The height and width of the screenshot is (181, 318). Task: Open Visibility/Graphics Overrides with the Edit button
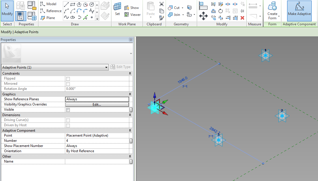pos(97,104)
